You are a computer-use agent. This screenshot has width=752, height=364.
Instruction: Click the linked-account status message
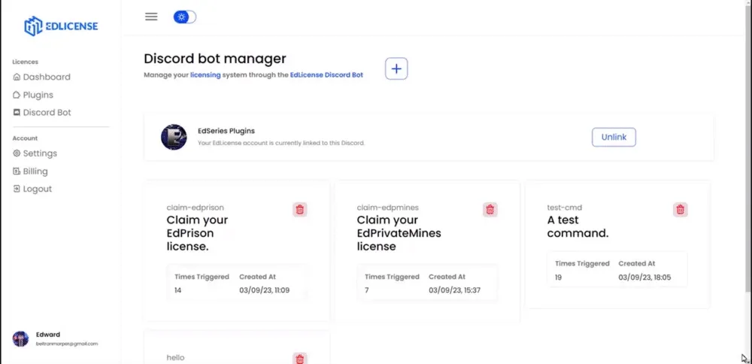(281, 143)
